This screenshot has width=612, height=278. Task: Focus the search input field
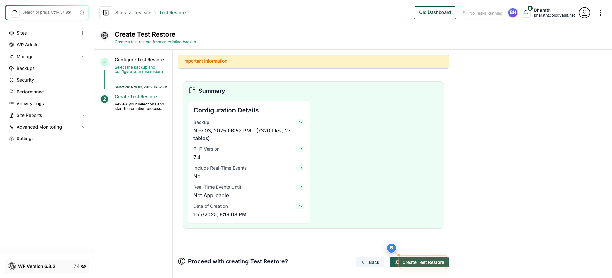[x=47, y=13]
